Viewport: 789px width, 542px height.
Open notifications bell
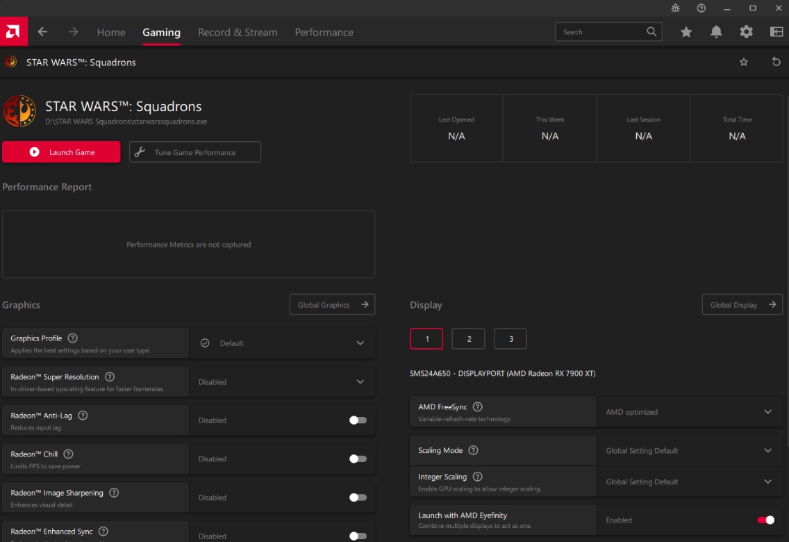click(716, 32)
